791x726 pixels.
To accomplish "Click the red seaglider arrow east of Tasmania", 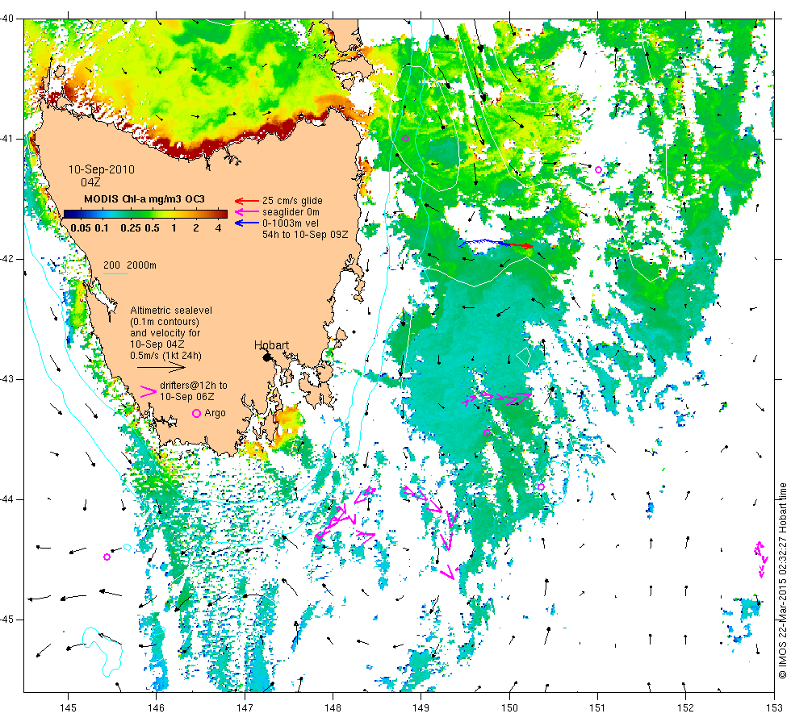I will click(x=520, y=245).
